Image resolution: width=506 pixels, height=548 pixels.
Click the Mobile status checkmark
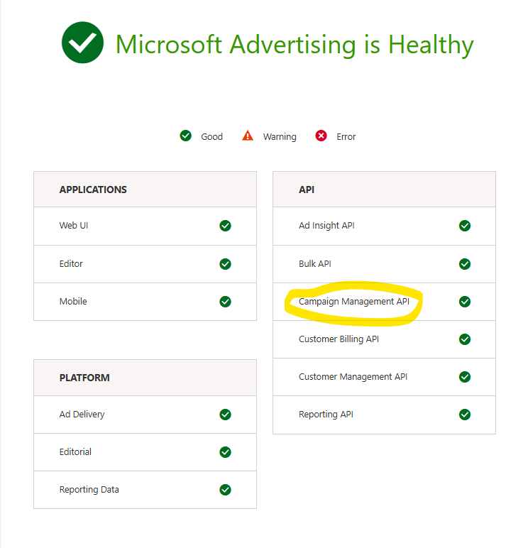click(226, 302)
